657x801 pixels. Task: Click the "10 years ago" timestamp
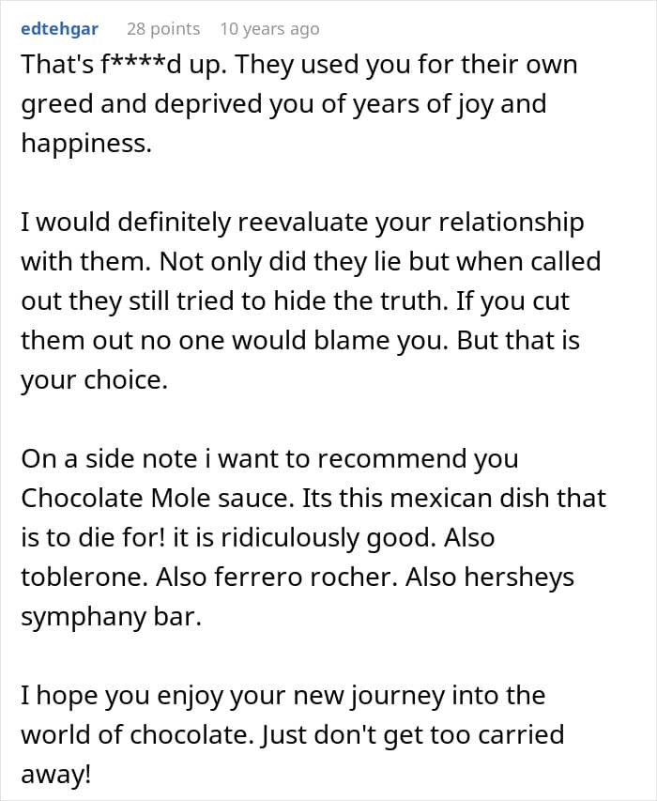pyautogui.click(x=269, y=29)
